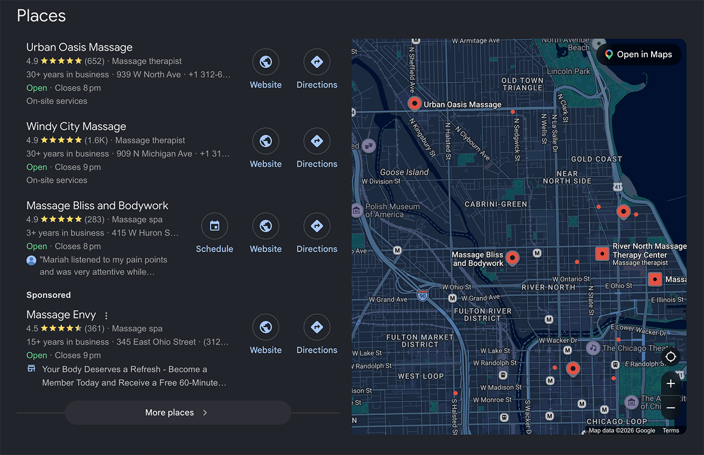This screenshot has width=704, height=455.
Task: Click Schedule calendar icon for Massage Bliss
Action: (214, 226)
